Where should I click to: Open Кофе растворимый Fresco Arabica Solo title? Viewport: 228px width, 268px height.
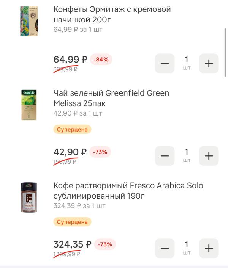128,191
